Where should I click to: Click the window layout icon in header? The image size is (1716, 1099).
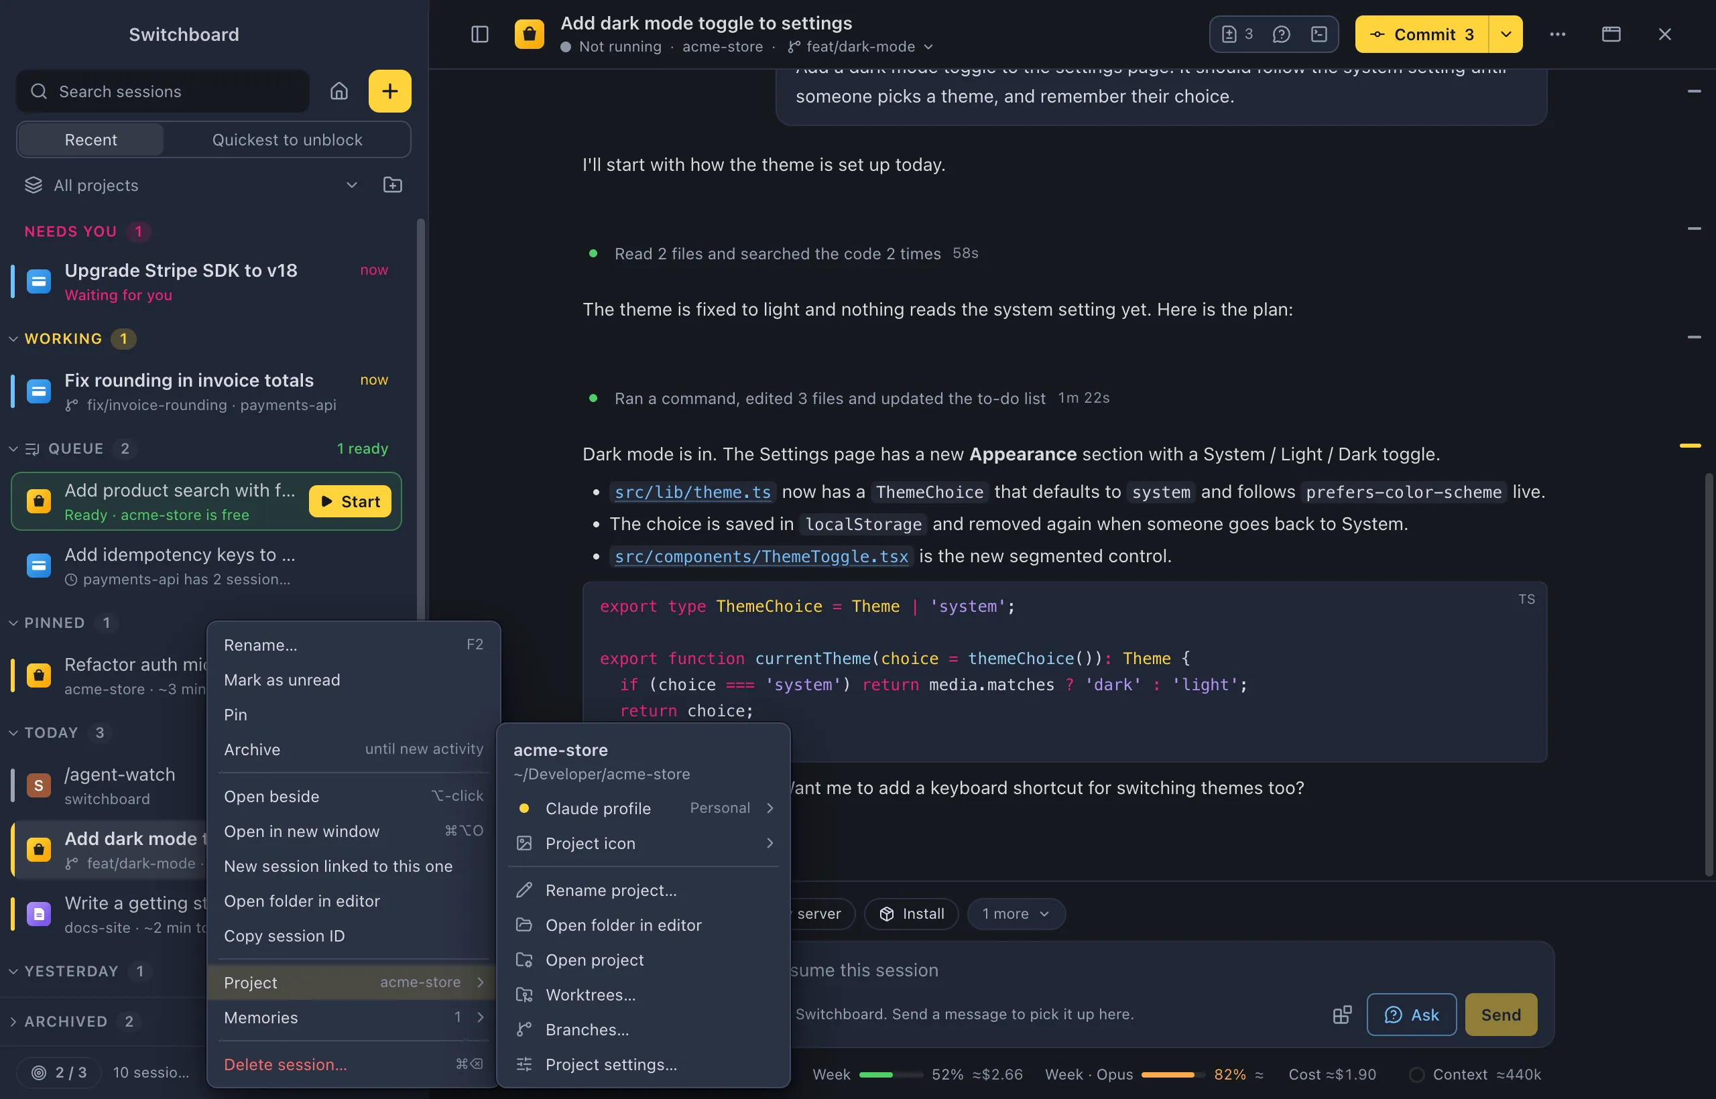1611,34
